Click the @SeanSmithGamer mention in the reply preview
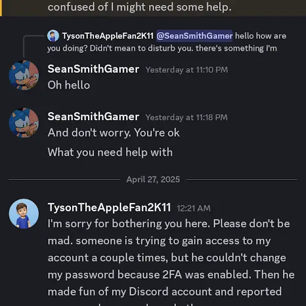This screenshot has height=306, width=306. tap(195, 36)
